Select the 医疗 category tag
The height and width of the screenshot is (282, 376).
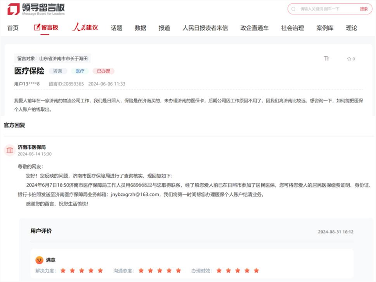coord(80,71)
